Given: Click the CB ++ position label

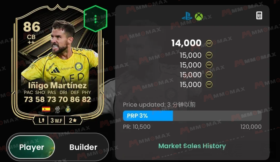Looking at the screenshot, I should 31,39.
